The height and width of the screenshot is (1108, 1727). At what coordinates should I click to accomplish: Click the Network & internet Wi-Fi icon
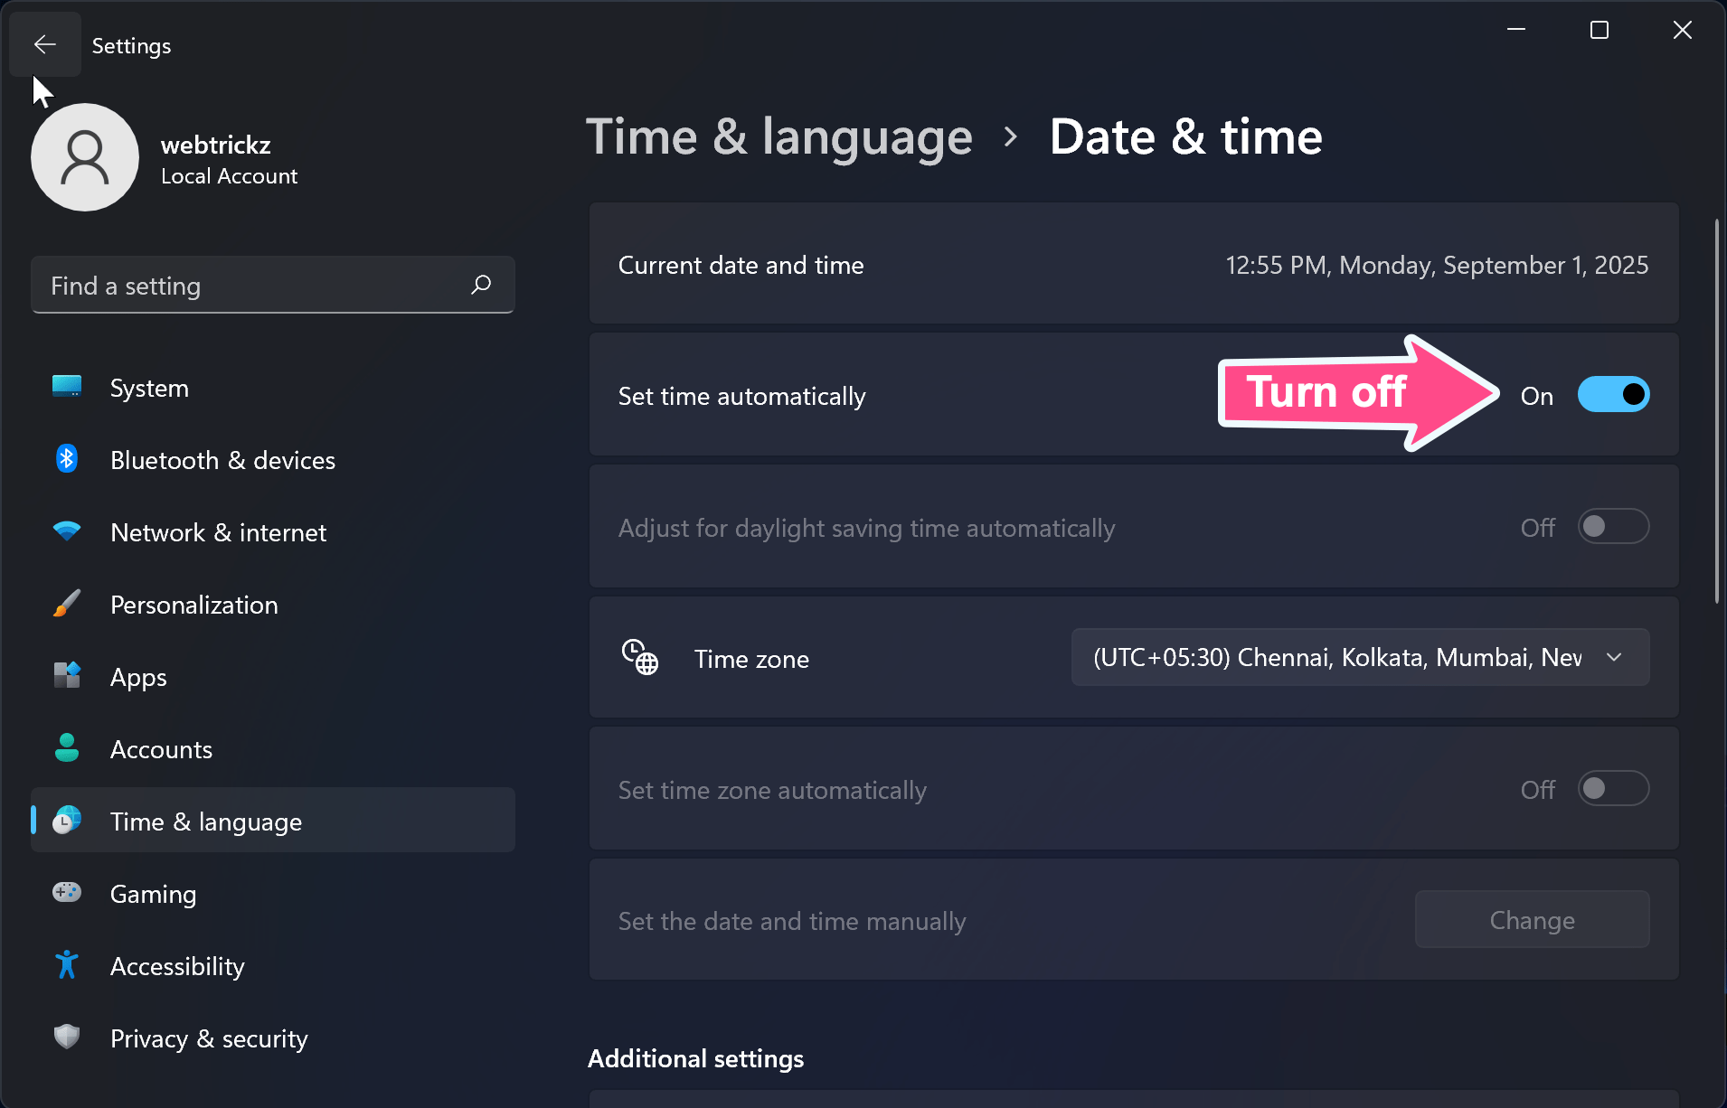[x=66, y=531]
